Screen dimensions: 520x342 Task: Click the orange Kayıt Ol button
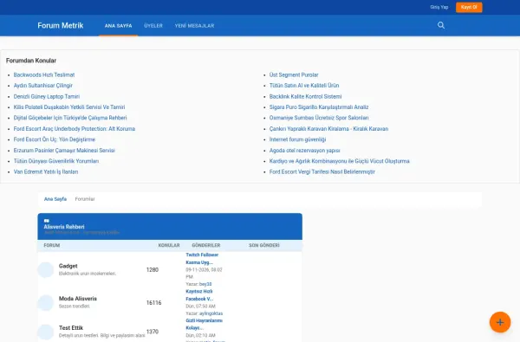click(x=469, y=7)
